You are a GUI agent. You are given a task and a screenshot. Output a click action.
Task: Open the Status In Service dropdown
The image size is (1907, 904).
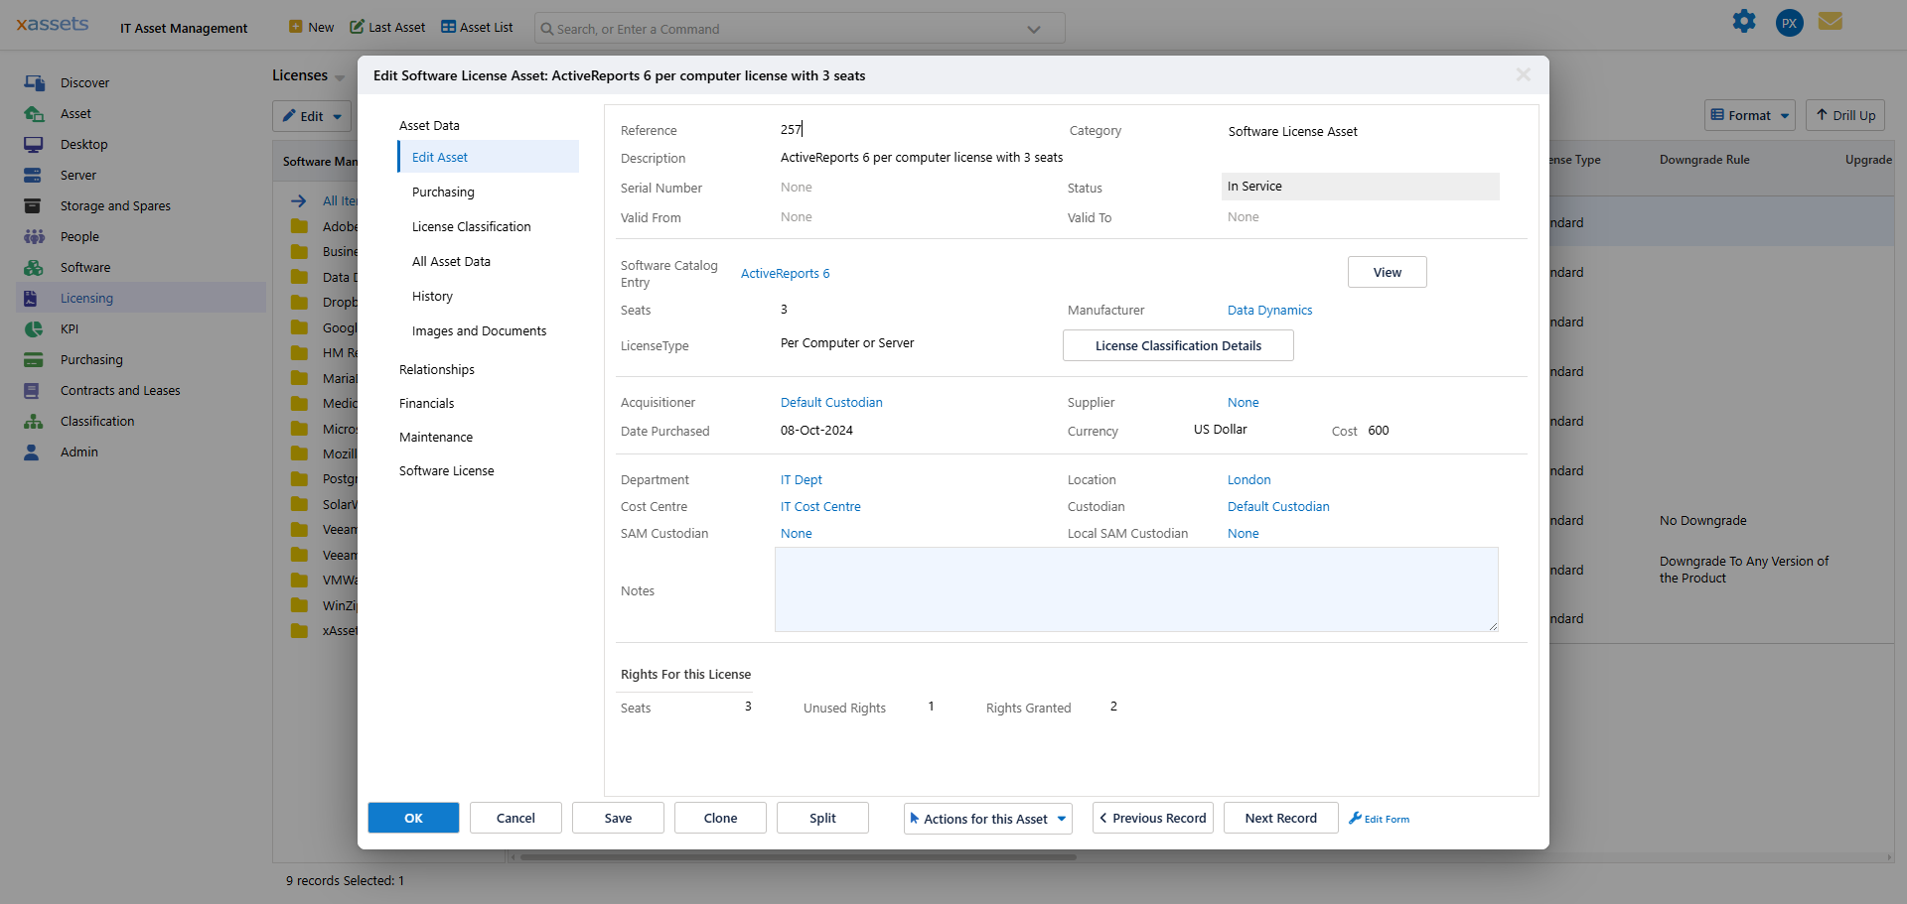click(x=1360, y=187)
